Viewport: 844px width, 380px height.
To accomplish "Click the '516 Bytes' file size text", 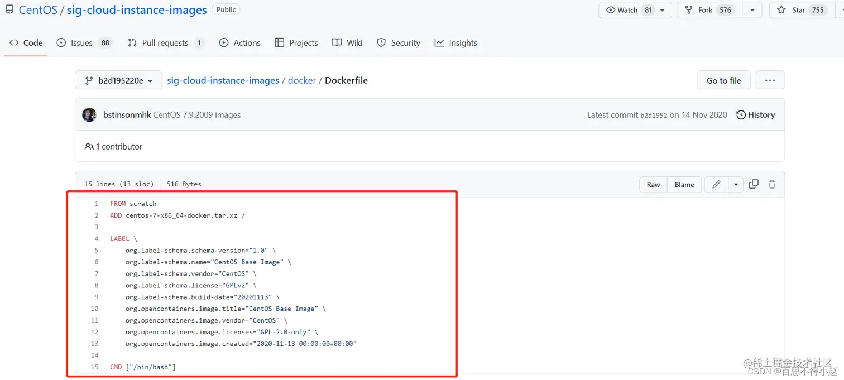I will [x=184, y=184].
